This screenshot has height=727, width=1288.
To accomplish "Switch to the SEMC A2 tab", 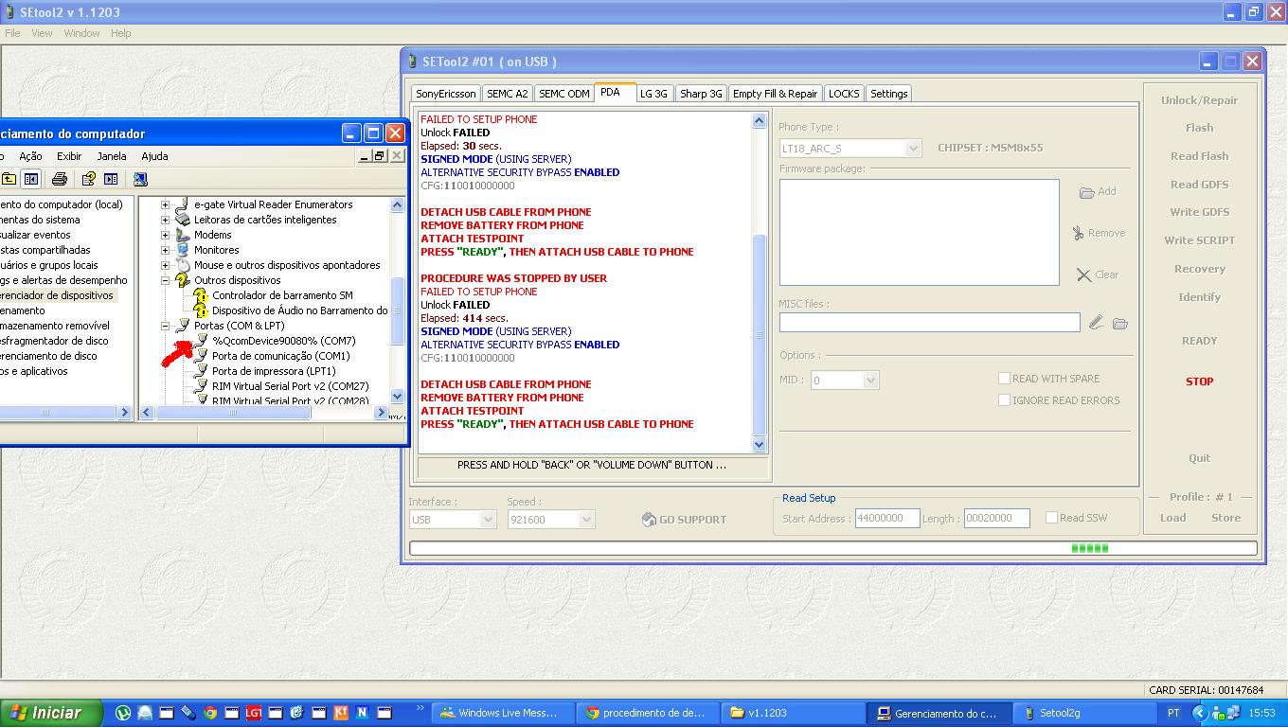I will click(507, 94).
